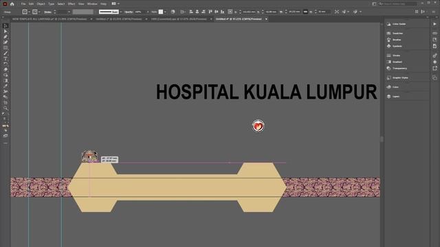Click horizontal align center icon
The height and width of the screenshot is (247, 440).
(x=197, y=12)
